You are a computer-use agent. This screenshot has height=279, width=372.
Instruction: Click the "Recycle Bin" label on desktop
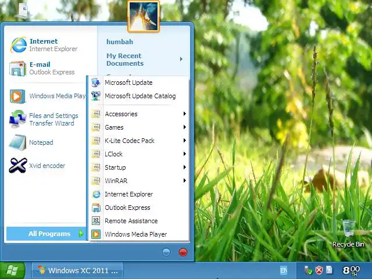348,244
